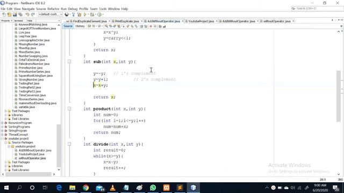Open the Refactor menu

(x=53, y=9)
